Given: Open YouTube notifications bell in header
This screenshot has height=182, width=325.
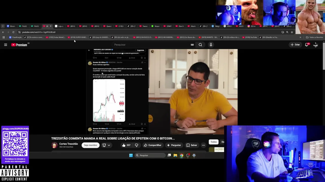Looking at the screenshot, I should point(307,45).
